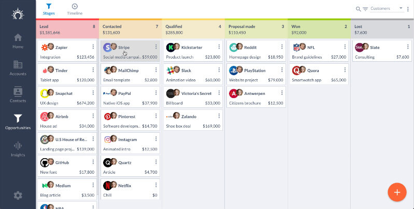Switch to the Timeline tab

click(75, 9)
